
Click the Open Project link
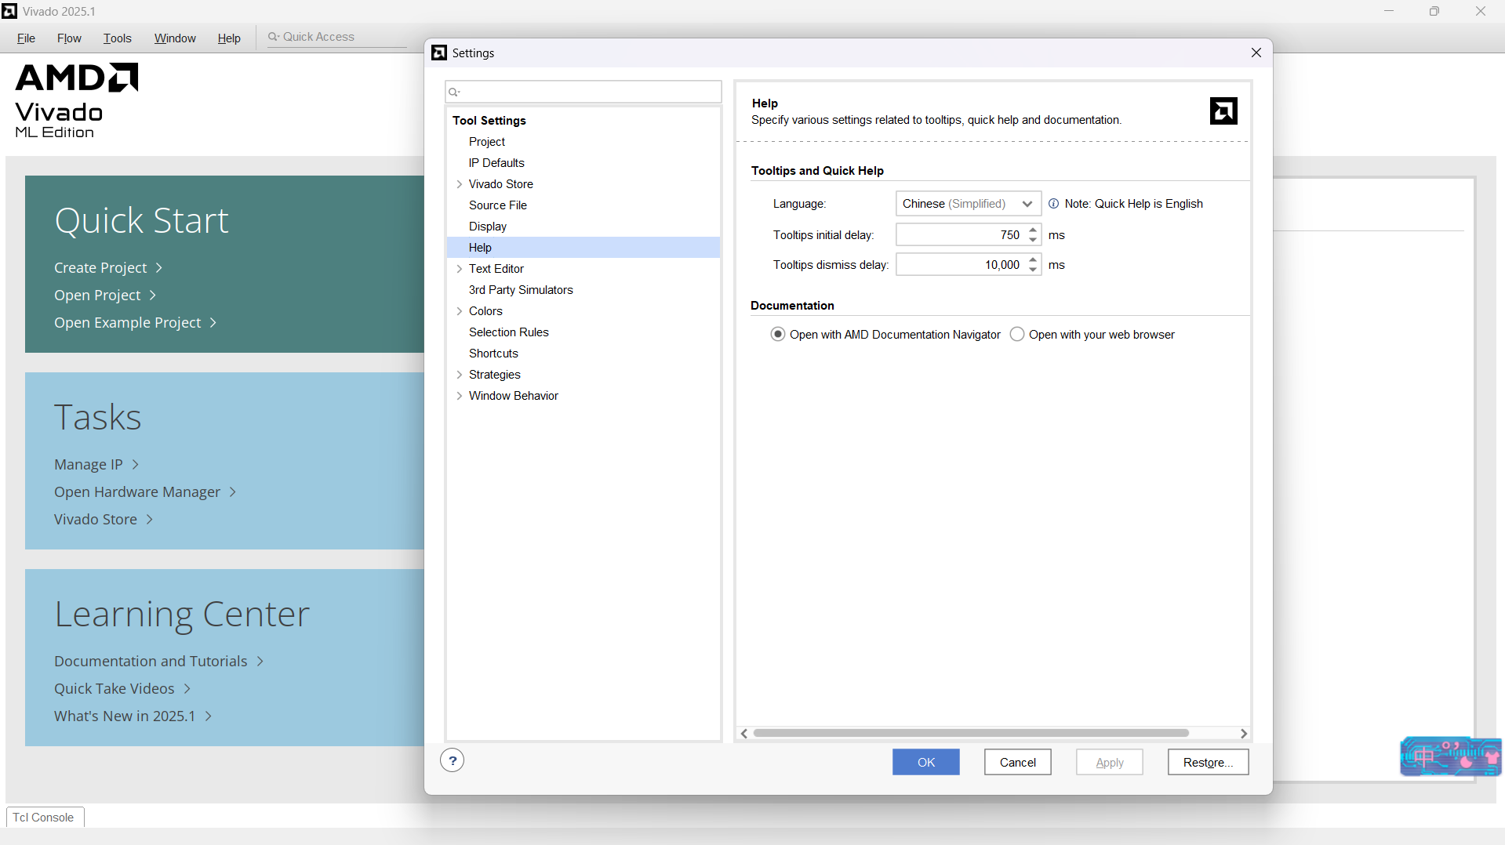[105, 296]
